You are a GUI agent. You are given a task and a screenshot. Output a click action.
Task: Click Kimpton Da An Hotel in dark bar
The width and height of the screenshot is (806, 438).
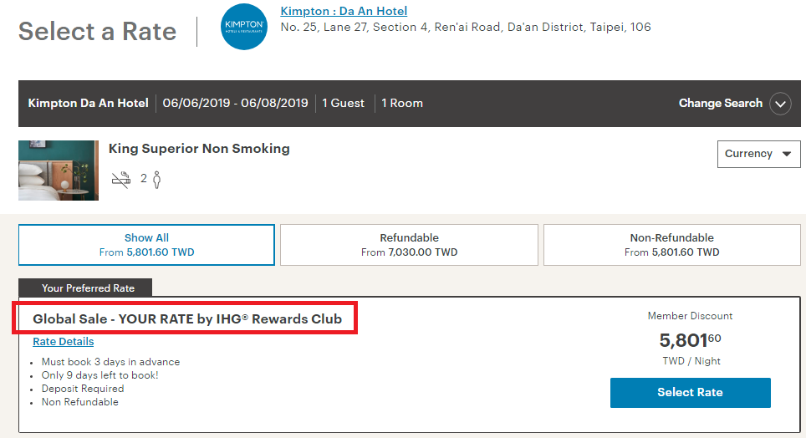88,103
